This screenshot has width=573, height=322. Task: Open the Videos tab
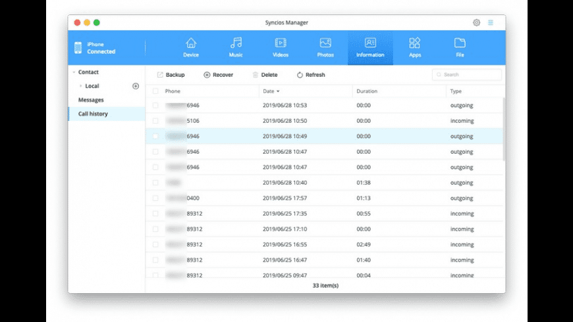click(281, 48)
